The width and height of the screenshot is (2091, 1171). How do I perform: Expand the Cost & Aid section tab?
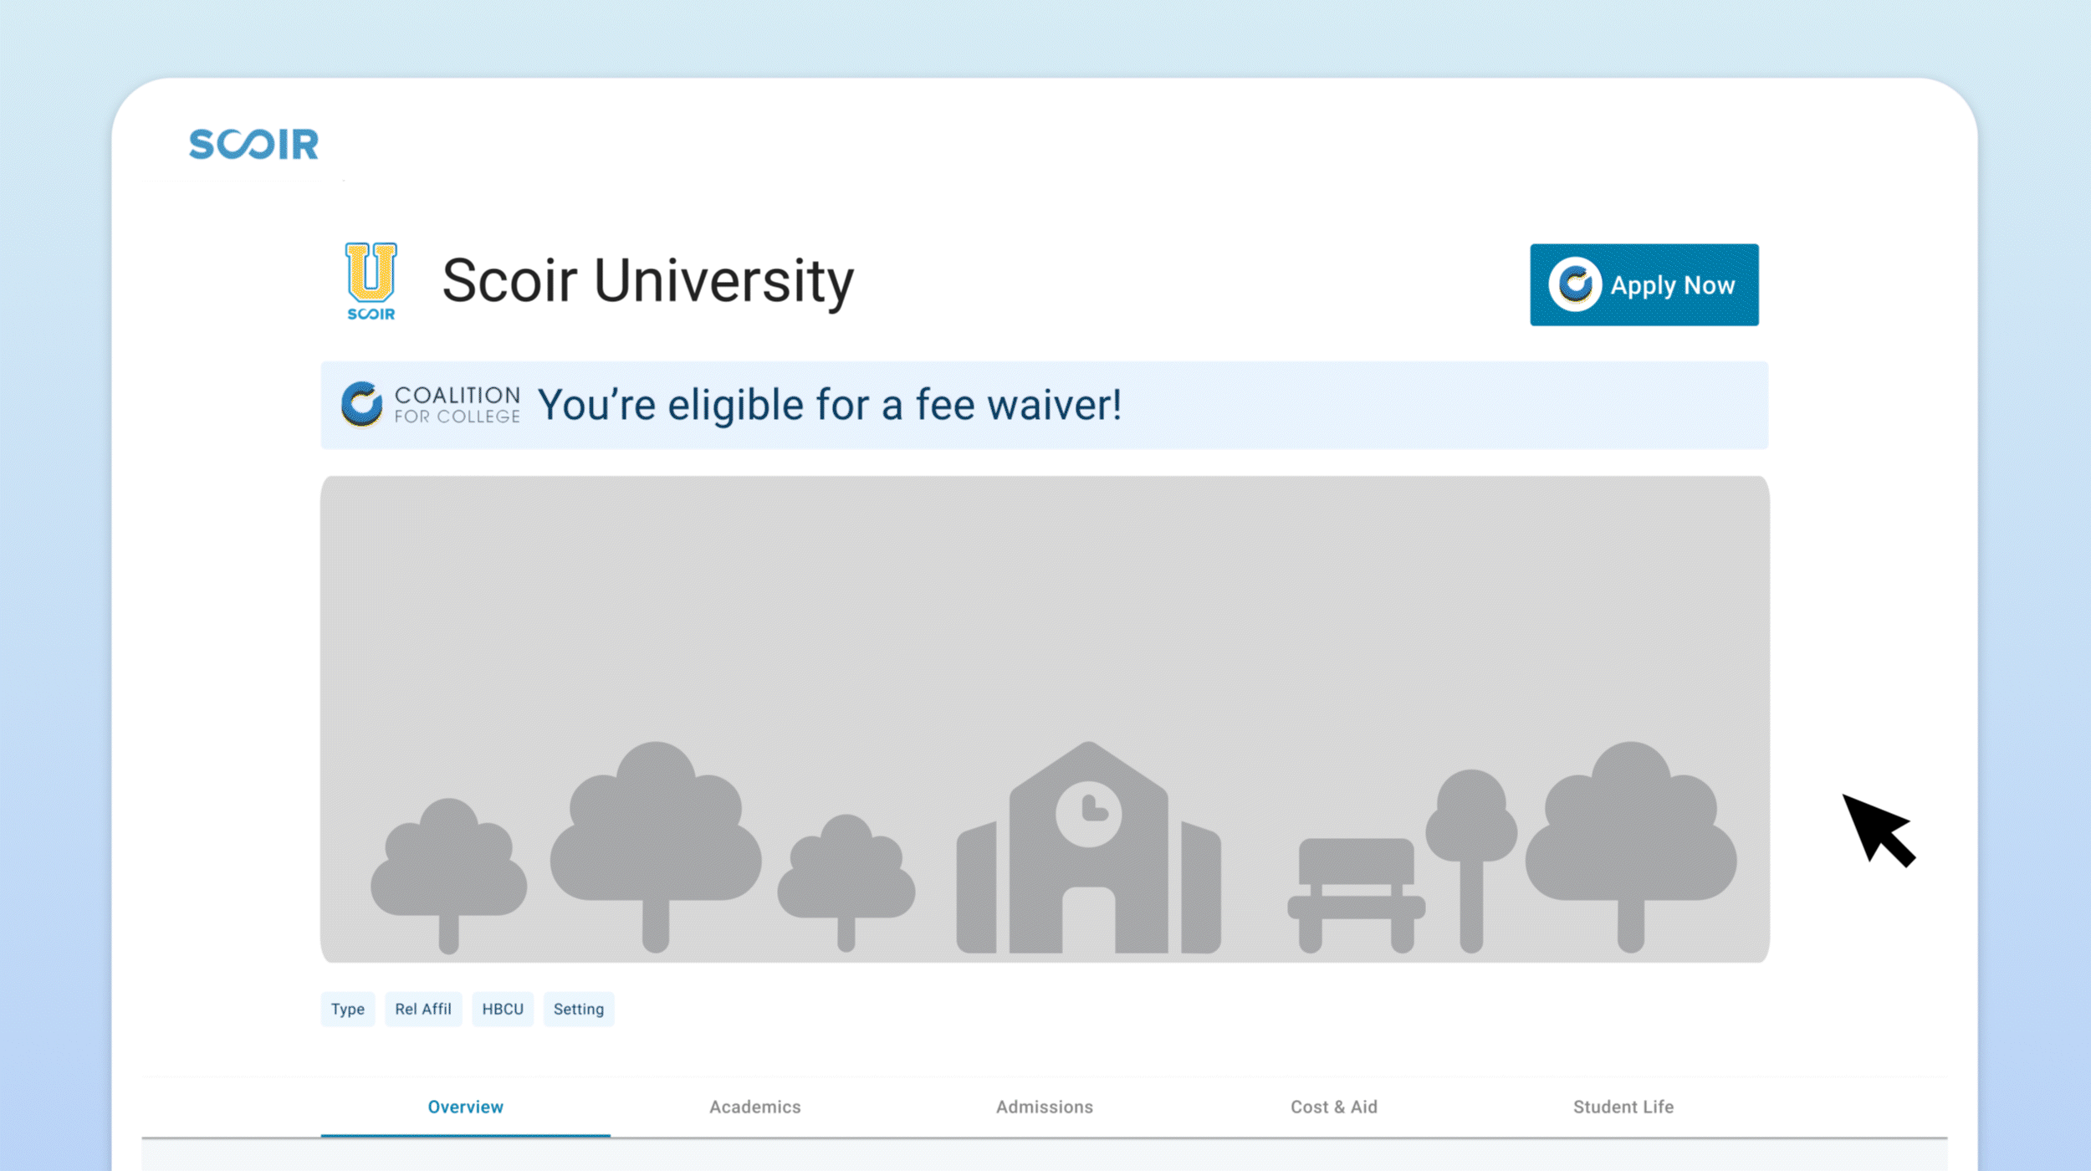tap(1332, 1107)
